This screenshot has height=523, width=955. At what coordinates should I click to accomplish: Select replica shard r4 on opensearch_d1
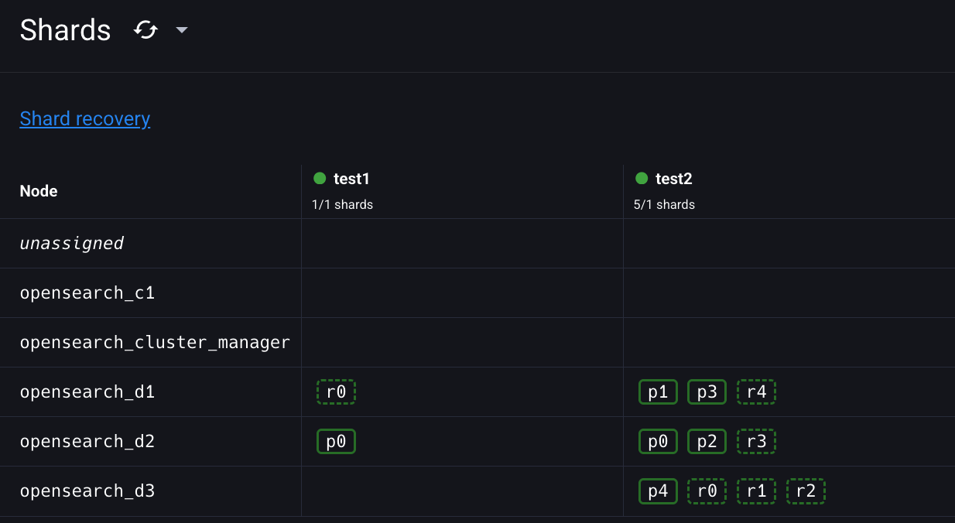[756, 392]
